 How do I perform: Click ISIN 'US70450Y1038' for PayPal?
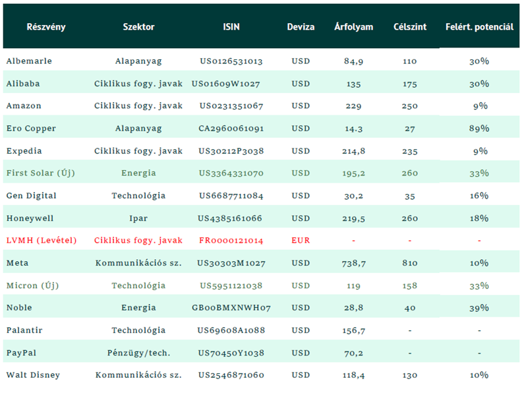click(x=231, y=353)
